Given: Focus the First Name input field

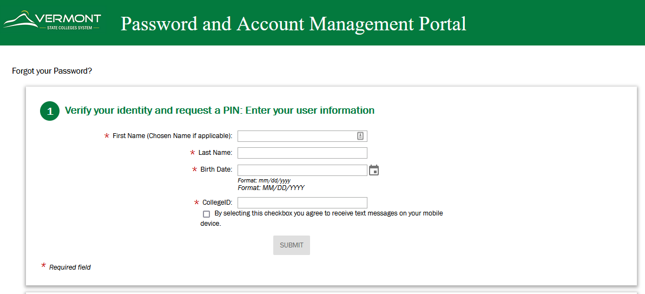Looking at the screenshot, I should tap(297, 136).
